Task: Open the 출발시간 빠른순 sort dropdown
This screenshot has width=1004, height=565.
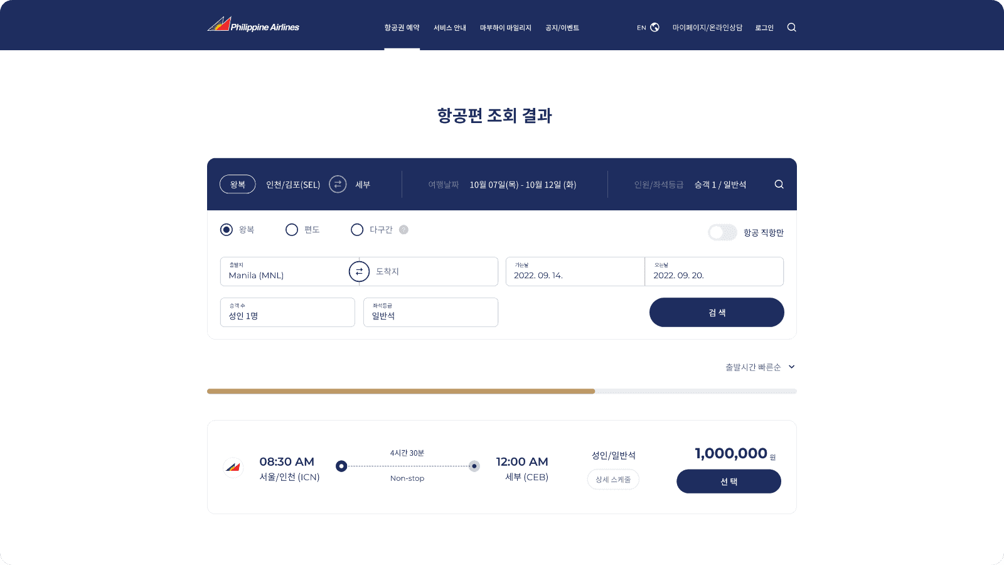Action: coord(760,367)
